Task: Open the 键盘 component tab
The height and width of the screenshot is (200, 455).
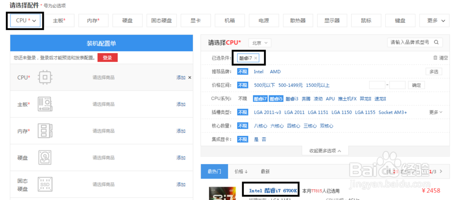Action: point(400,20)
